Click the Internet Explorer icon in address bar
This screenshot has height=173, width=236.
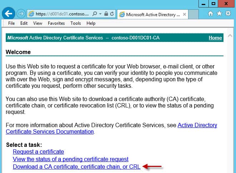pos(31,14)
